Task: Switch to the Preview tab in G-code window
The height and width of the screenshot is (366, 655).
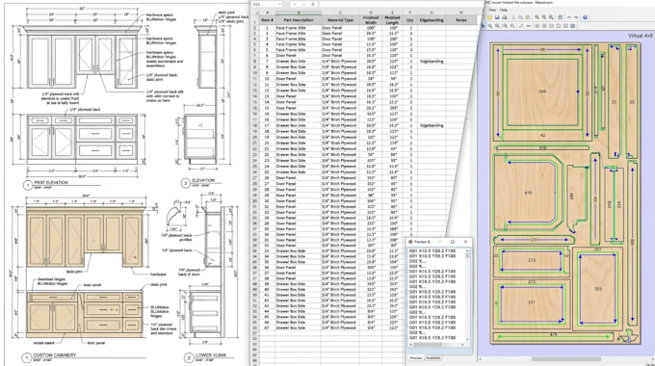Action: [416, 358]
